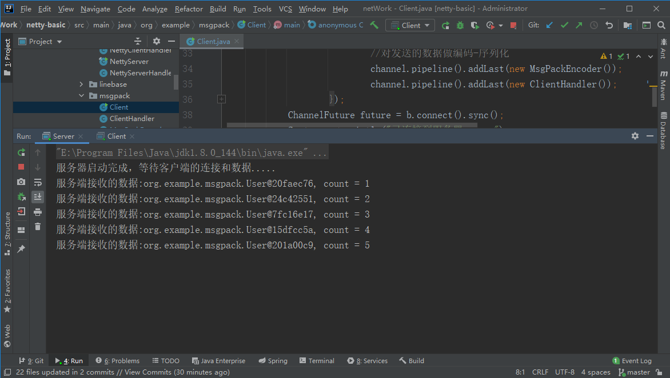This screenshot has width=670, height=378.
Task: Click the Exit icon in Run panel
Action: [x=21, y=212]
